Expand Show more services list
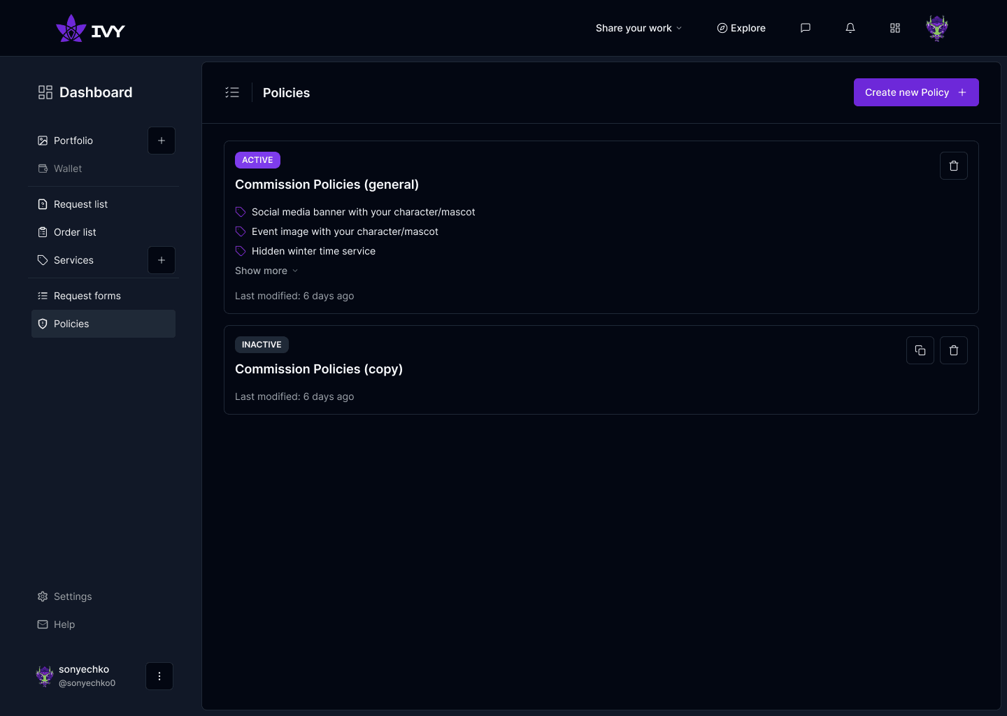 coord(266,271)
